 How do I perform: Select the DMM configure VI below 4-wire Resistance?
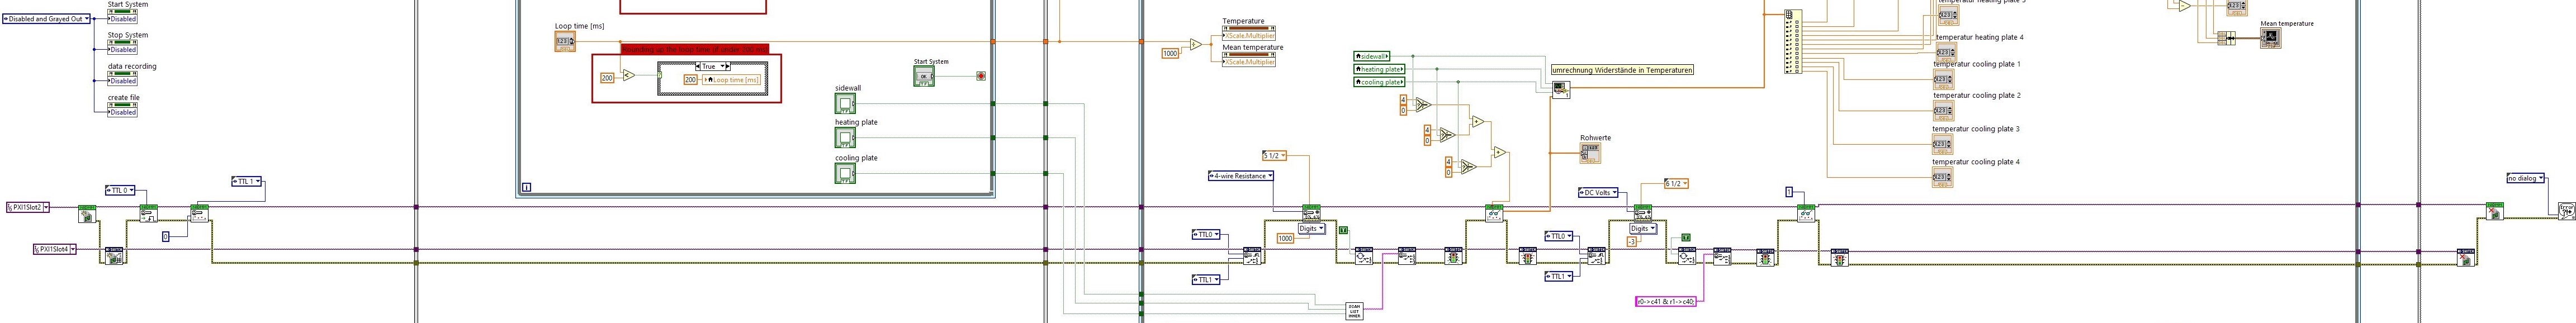coord(1311,213)
